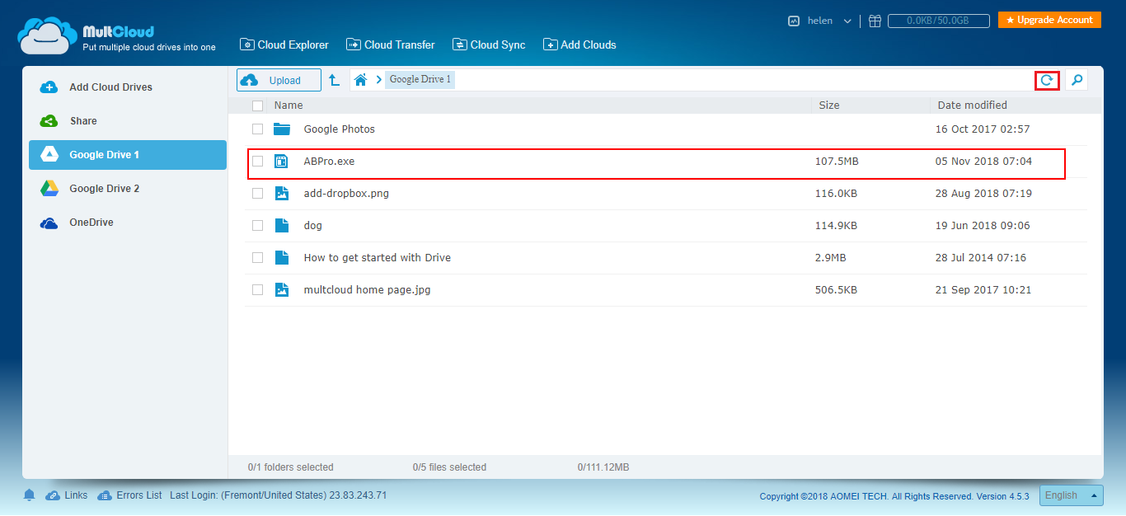Sort by the Size column header
Image resolution: width=1126 pixels, height=516 pixels.
(829, 106)
